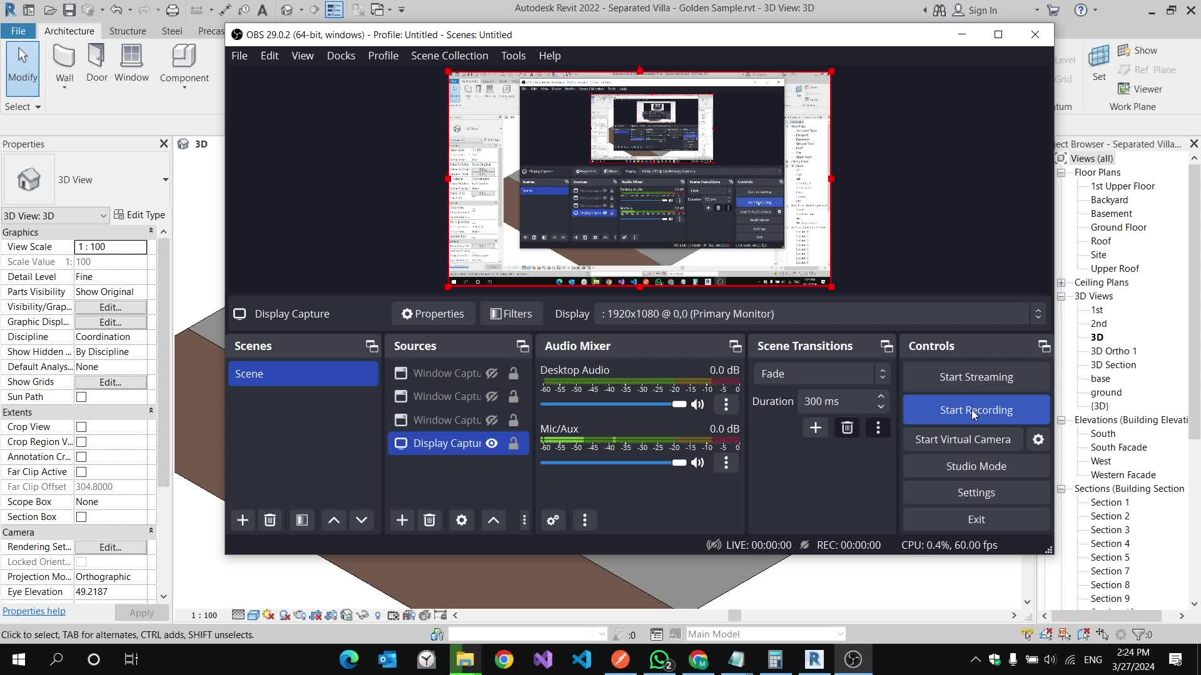Check the Crop View checkbox
This screenshot has width=1201, height=675.
[81, 427]
